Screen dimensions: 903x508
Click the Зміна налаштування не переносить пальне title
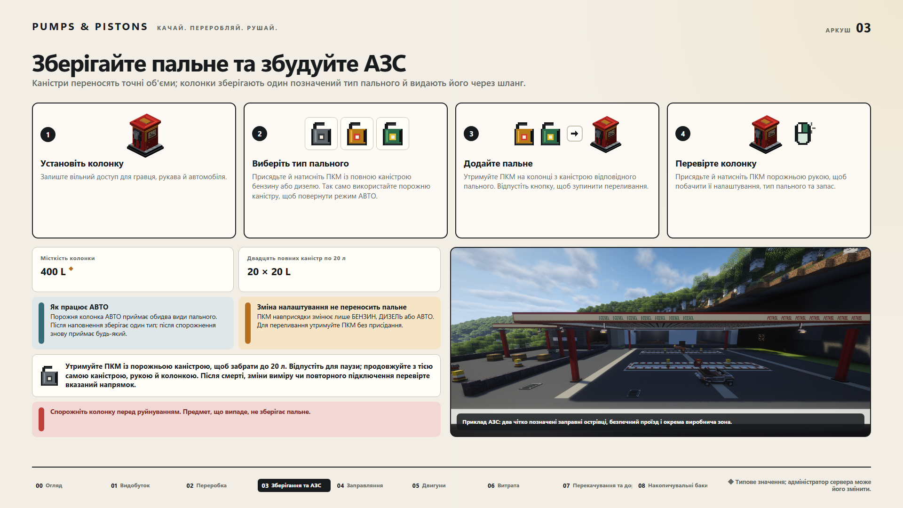[x=332, y=307]
